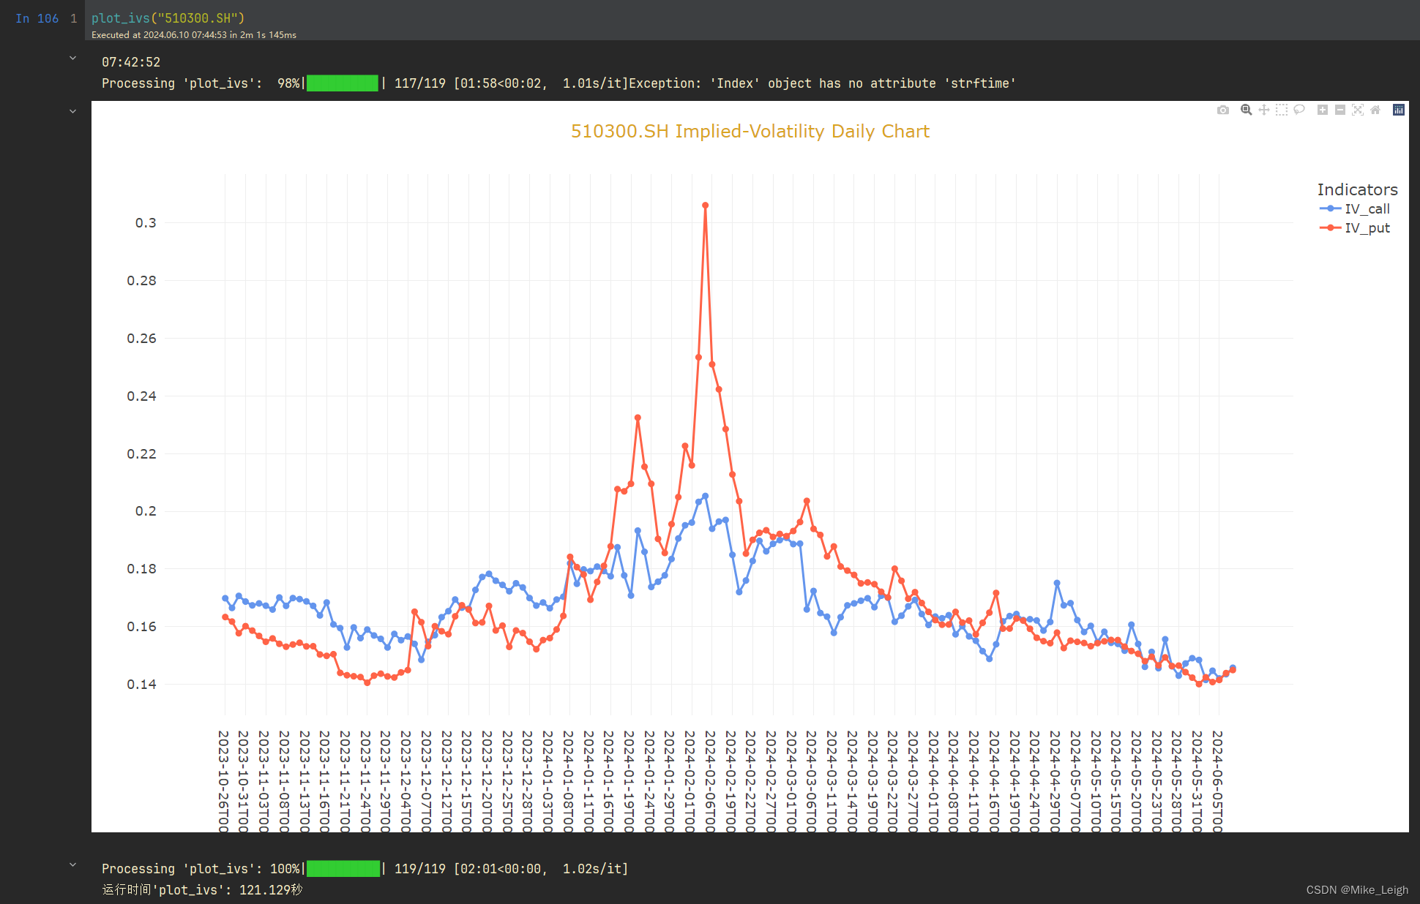This screenshot has width=1420, height=904.
Task: Click the Indicators legend title
Action: (1357, 189)
